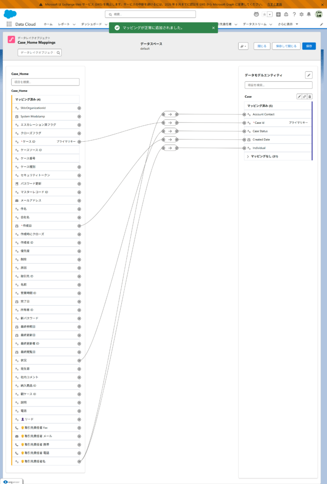Open the ホーム navigation tab
The image size is (327, 484).
pyautogui.click(x=48, y=24)
